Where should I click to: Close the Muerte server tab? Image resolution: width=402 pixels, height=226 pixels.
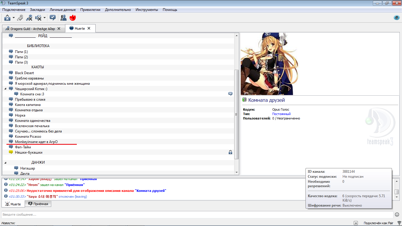coord(89,29)
